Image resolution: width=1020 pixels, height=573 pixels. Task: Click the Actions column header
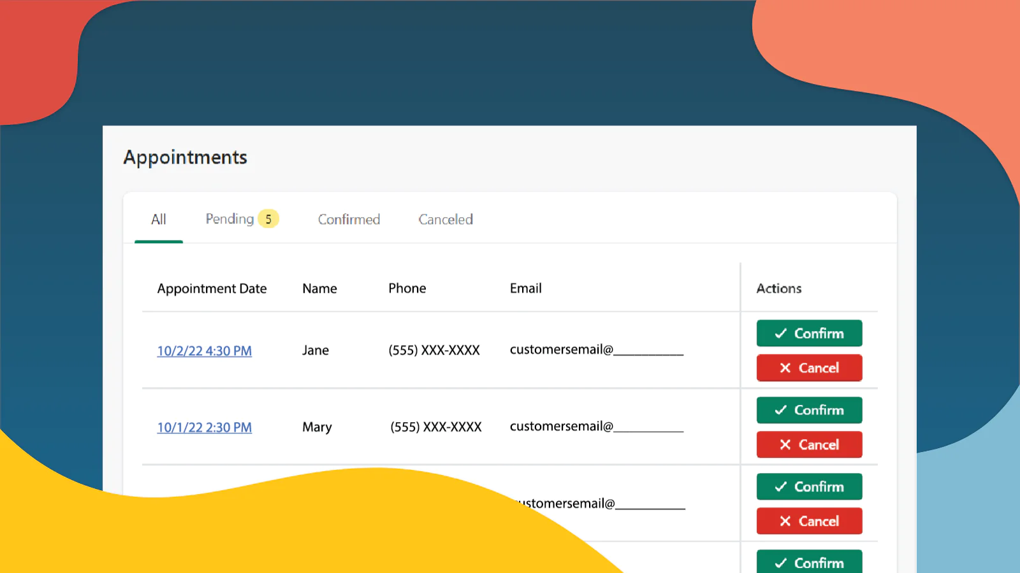tap(779, 288)
